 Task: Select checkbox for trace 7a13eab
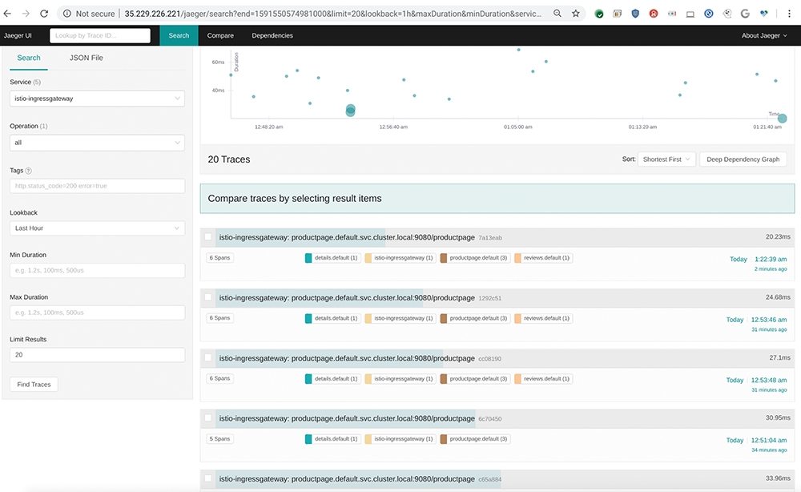pyautogui.click(x=208, y=236)
